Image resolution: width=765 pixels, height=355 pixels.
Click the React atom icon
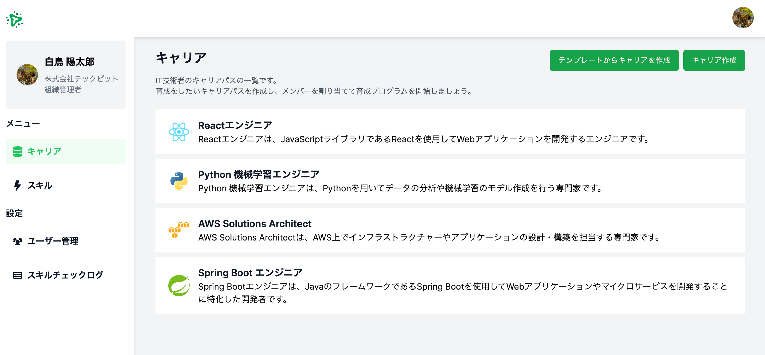click(179, 132)
